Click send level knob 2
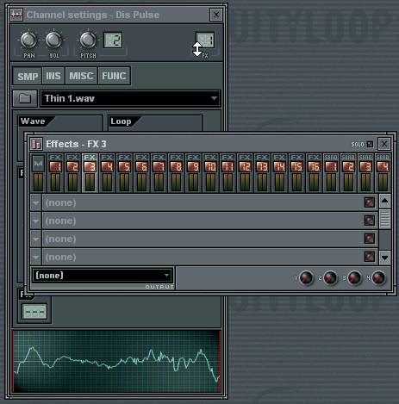The image size is (399, 404). click(x=330, y=278)
